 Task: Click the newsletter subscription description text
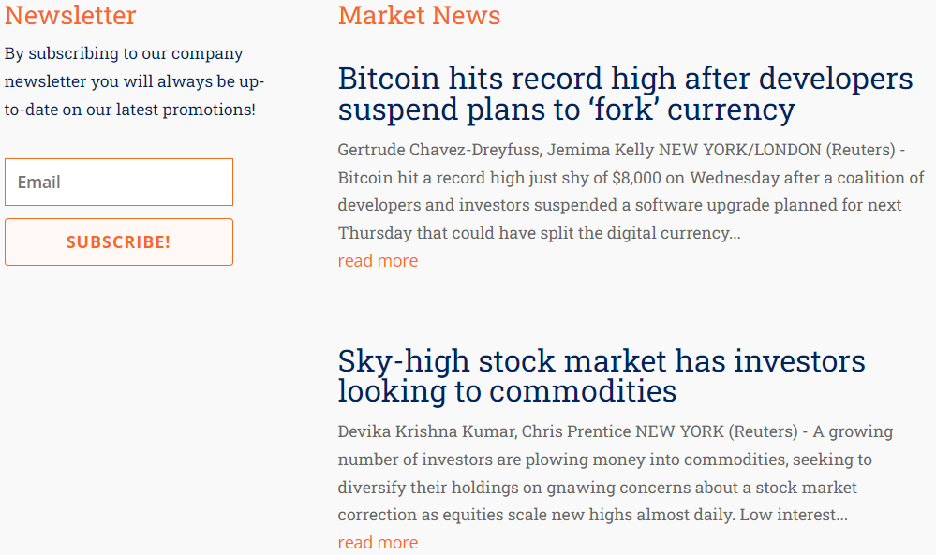[x=134, y=81]
